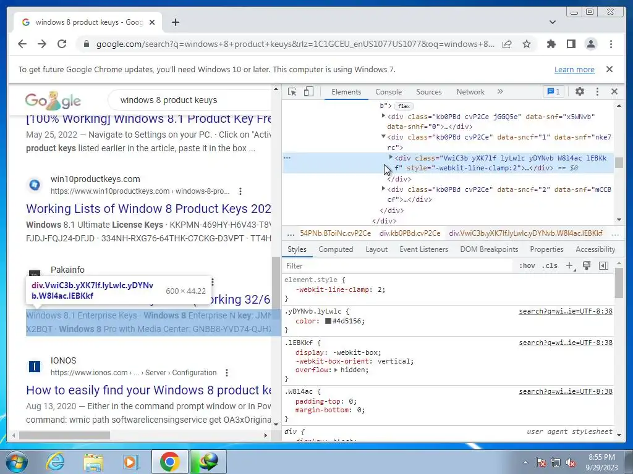Screen dimensions: 633x474
Task: Close the windows 8 product keuys tab
Action: 152,22
